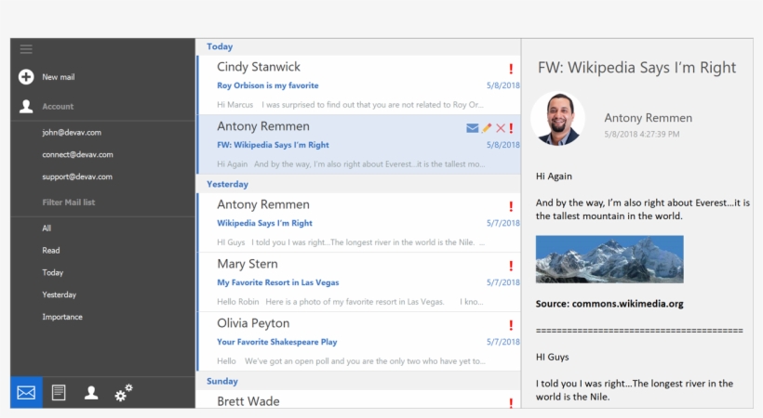Viewport: 763px width, 418px height.
Task: Filter mail list by Today
Action: 52,273
